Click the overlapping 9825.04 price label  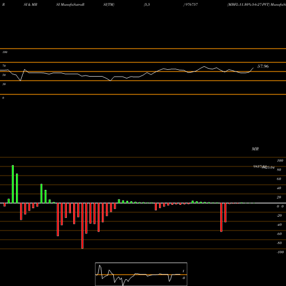pos(268,168)
